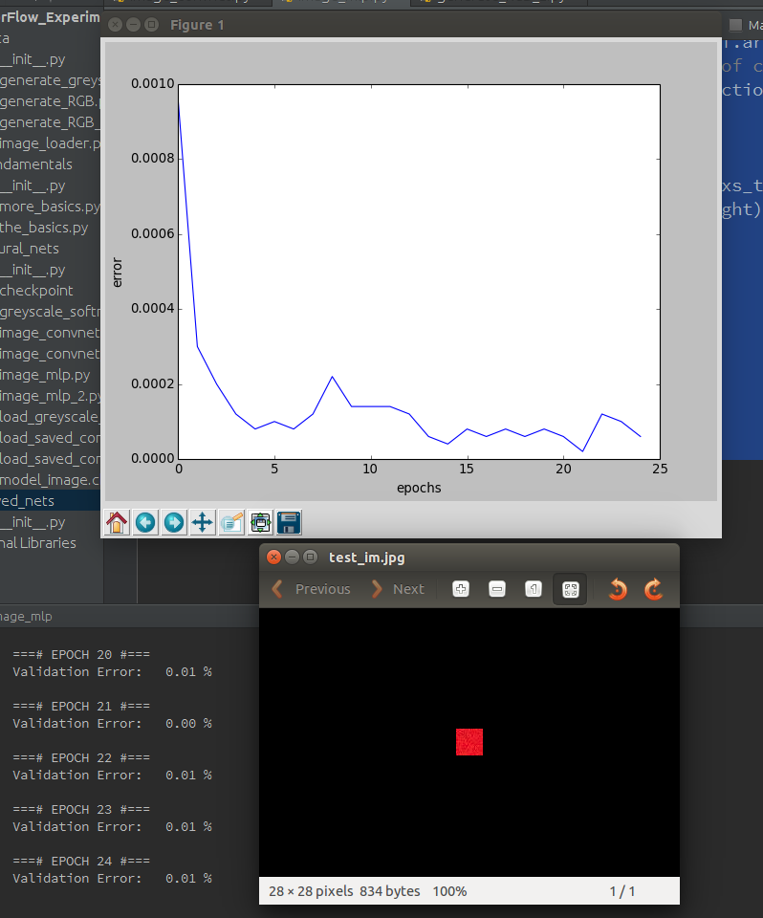Toggle the checkbox beside Ma in the IDE
This screenshot has height=918, width=763.
pyautogui.click(x=735, y=25)
